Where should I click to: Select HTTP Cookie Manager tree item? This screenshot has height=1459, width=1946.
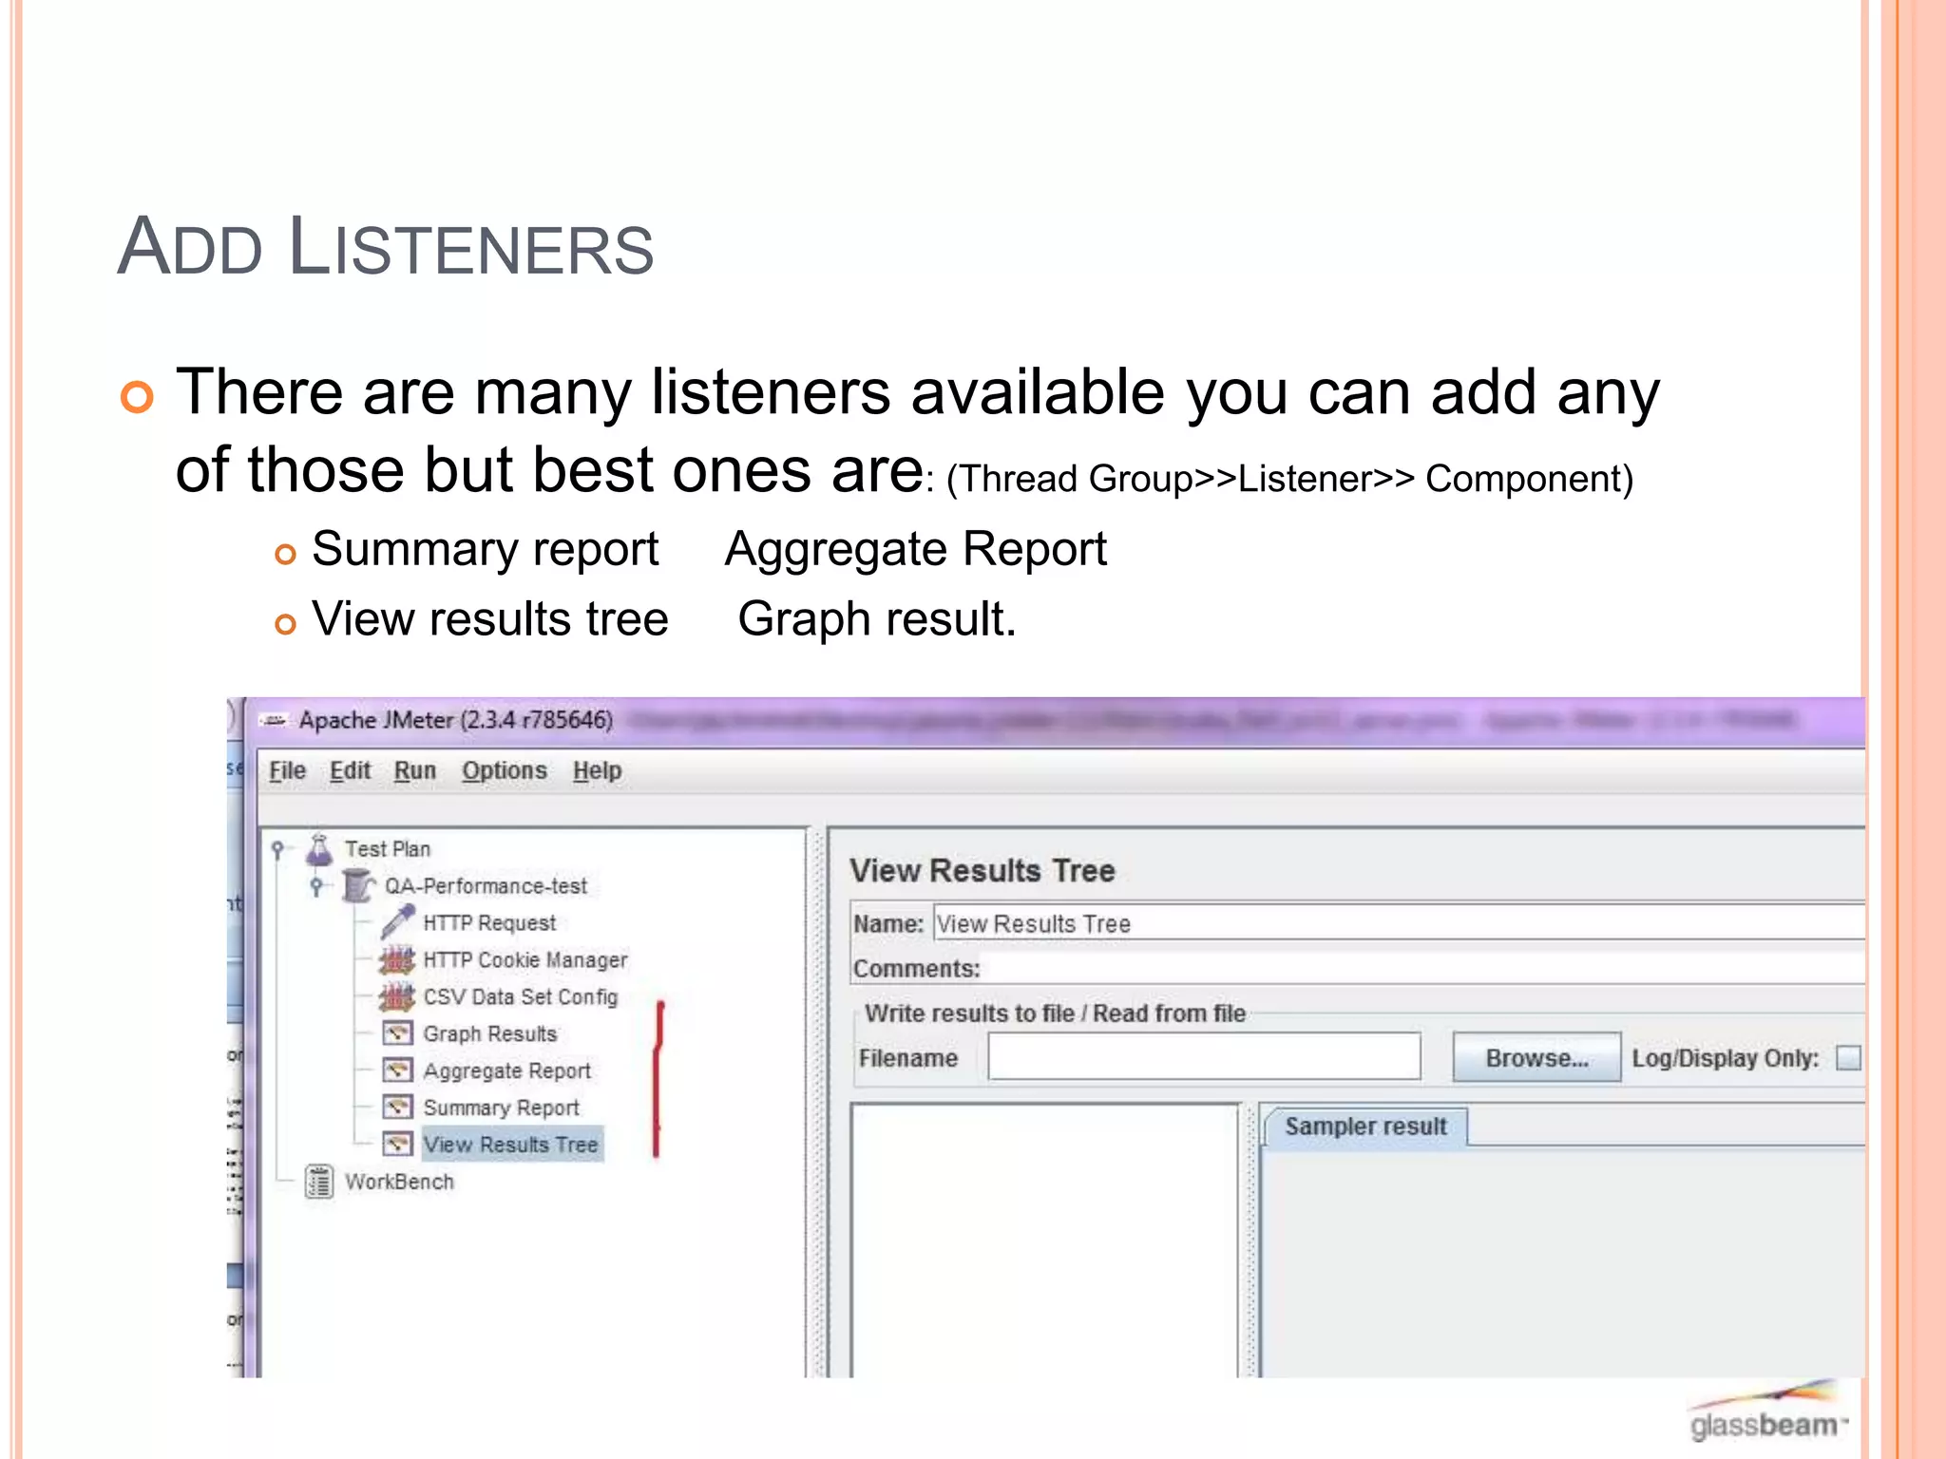(x=525, y=960)
